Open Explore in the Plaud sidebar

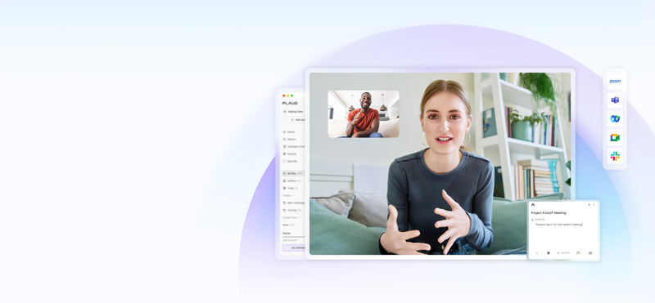290,154
